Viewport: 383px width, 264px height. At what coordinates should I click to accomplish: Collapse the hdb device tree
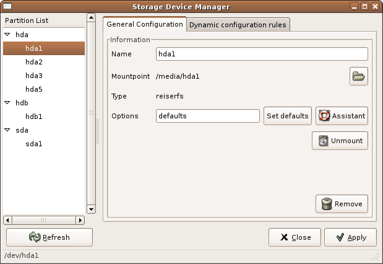pos(7,103)
